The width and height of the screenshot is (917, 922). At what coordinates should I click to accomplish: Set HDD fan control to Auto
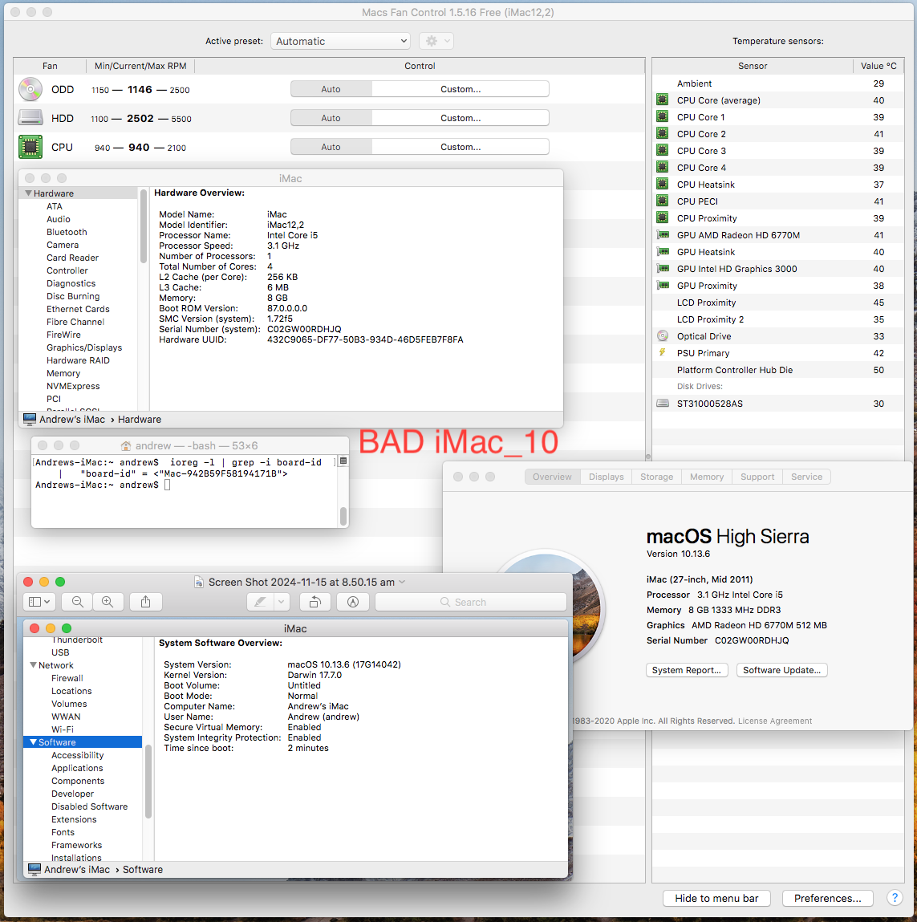click(x=331, y=118)
